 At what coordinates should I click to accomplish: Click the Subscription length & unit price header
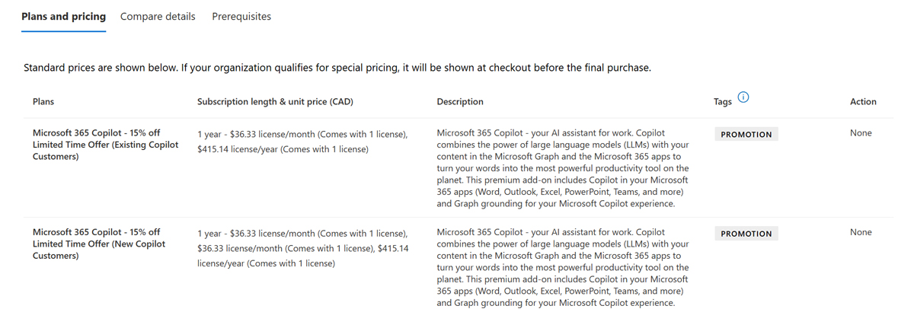[275, 102]
